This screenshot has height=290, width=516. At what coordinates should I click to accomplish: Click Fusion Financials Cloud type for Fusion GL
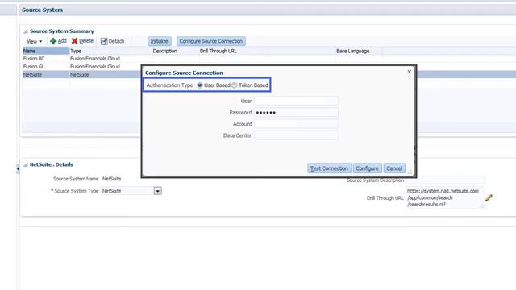95,66
